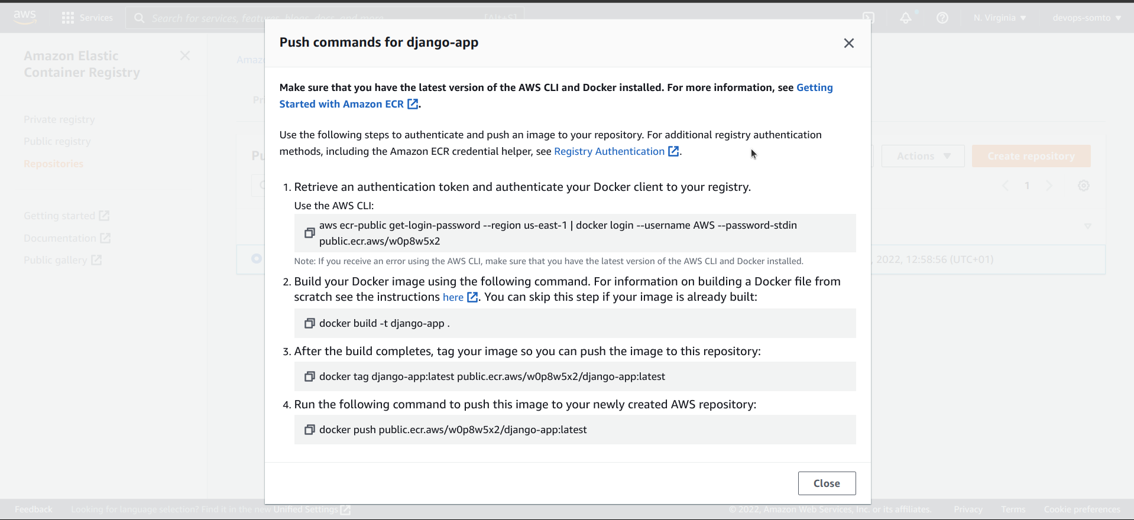The height and width of the screenshot is (520, 1134).
Task: Expand the devops-somto account menu
Action: tap(1086, 18)
